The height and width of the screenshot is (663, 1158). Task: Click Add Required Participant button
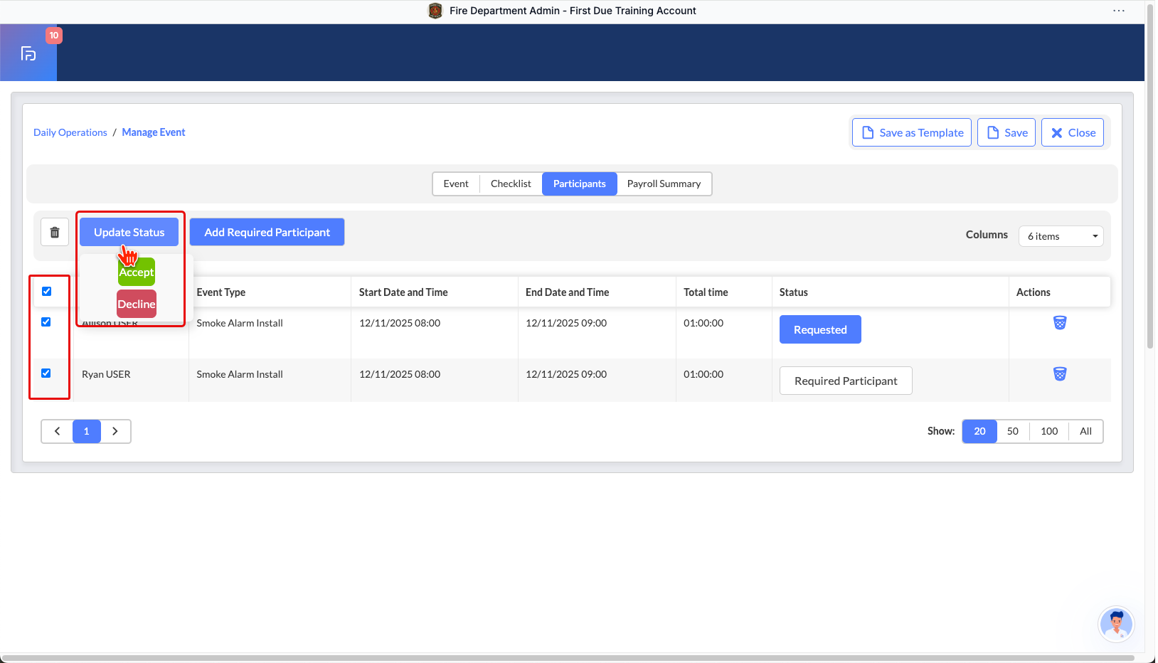click(x=267, y=232)
